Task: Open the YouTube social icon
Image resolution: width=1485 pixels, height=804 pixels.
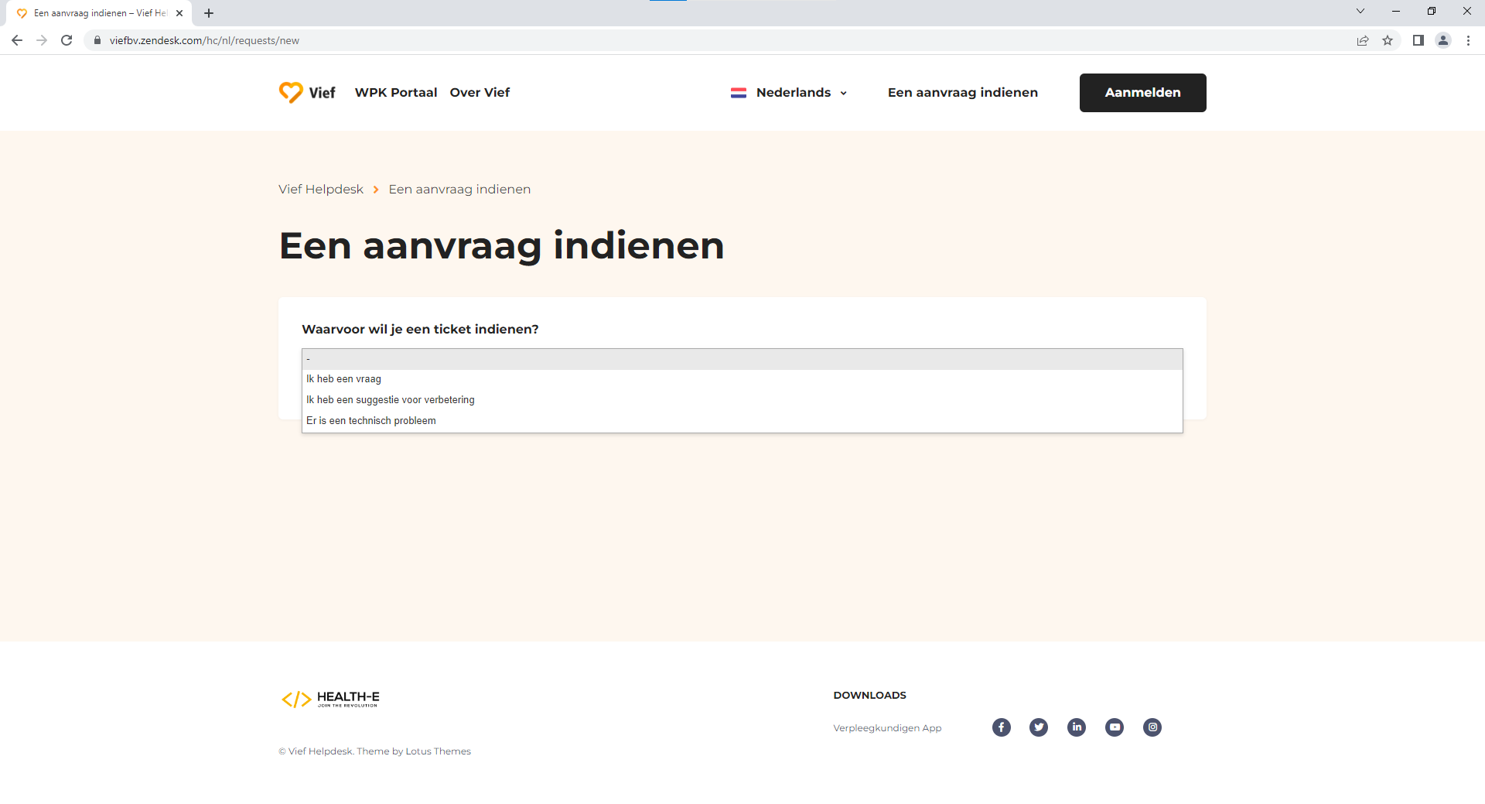Action: coord(1115,727)
